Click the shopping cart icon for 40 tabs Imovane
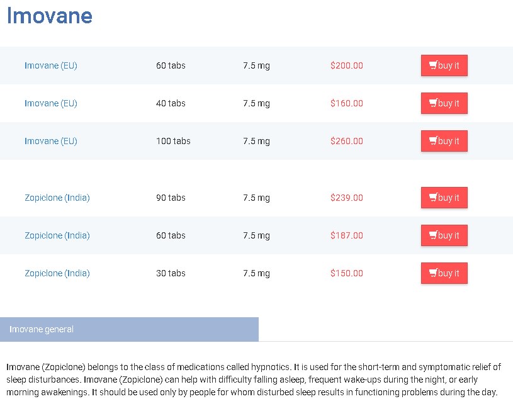This screenshot has height=411, width=513. [x=433, y=103]
